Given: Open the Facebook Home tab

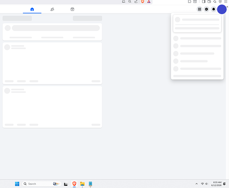Looking at the screenshot, I should tap(32, 9).
